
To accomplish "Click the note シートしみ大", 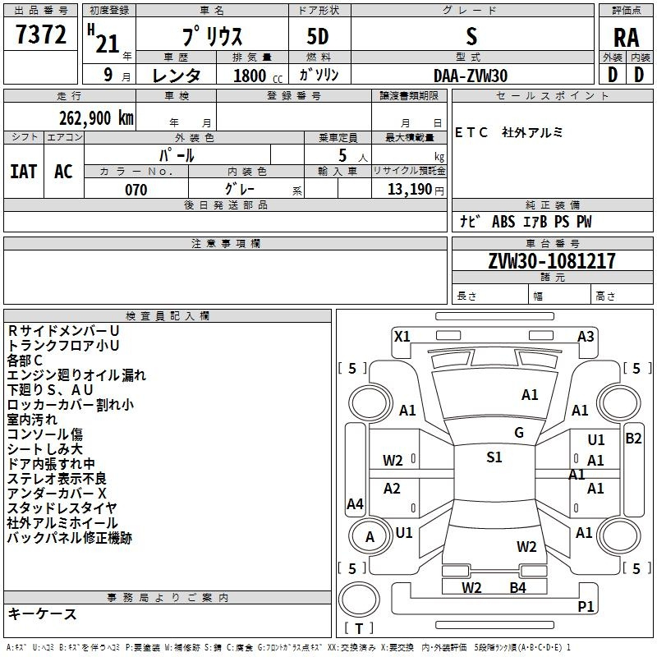I will pyautogui.click(x=45, y=449).
